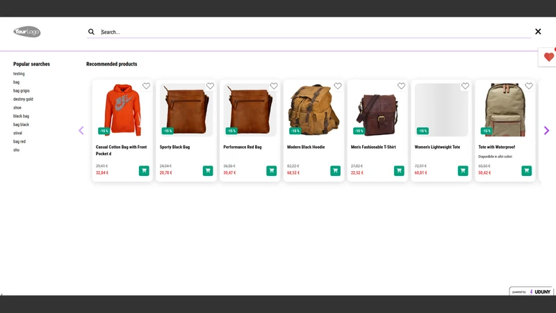Select popular search 'stival'

17,133
